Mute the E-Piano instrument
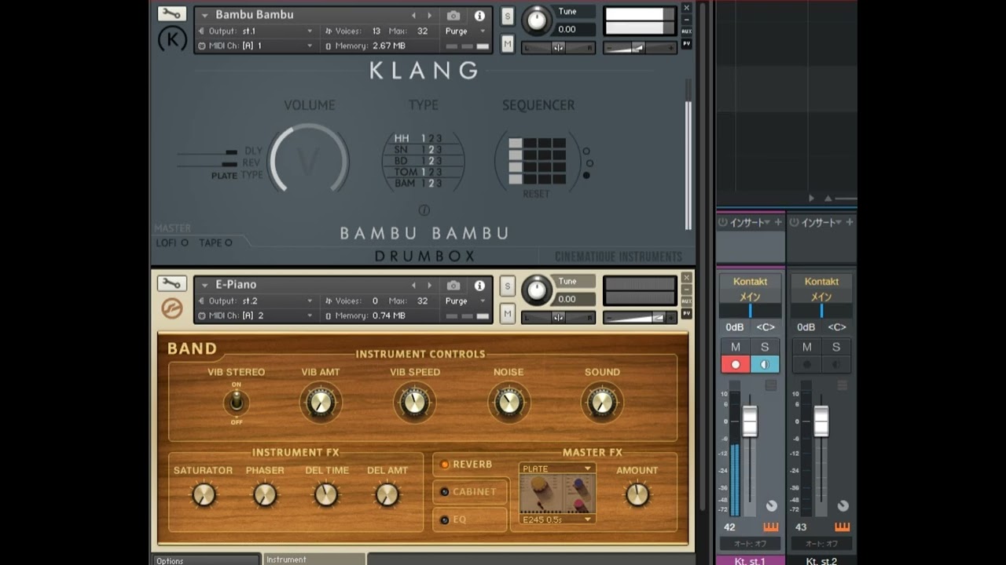This screenshot has height=565, width=1006. [x=508, y=314]
